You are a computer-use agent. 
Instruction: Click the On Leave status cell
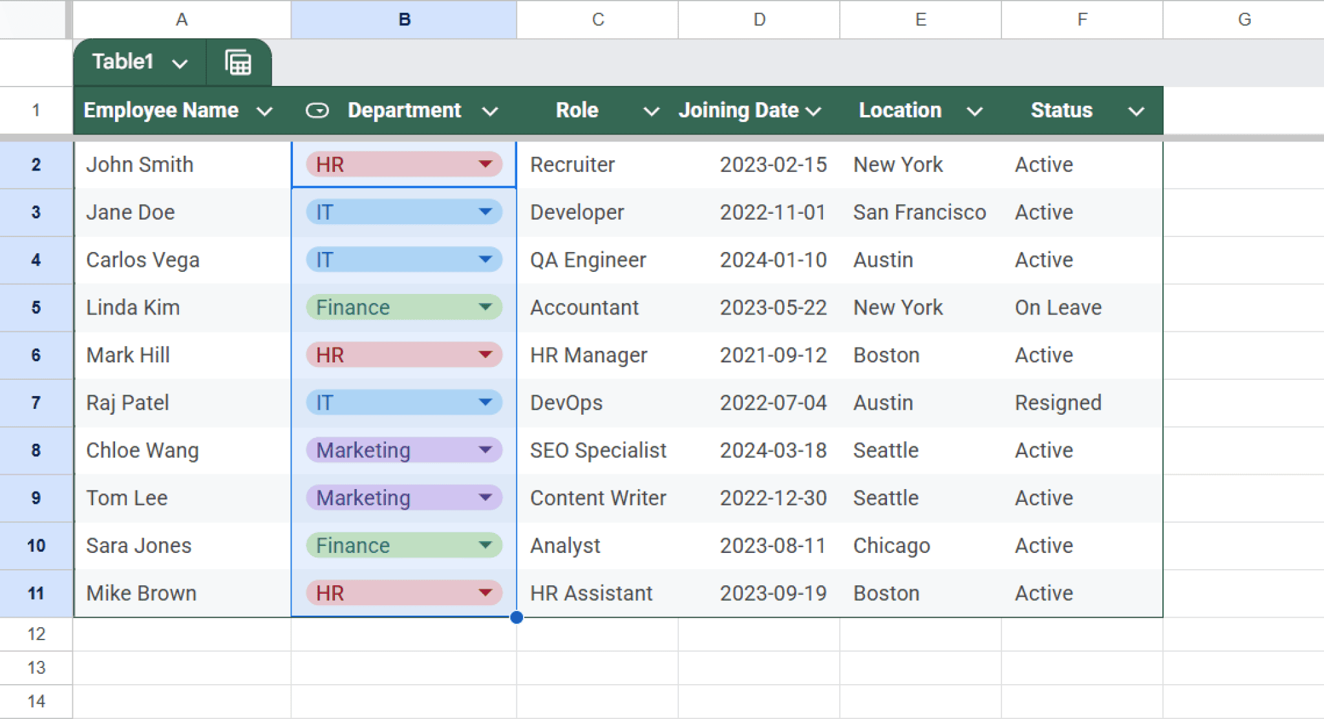pyautogui.click(x=1058, y=307)
